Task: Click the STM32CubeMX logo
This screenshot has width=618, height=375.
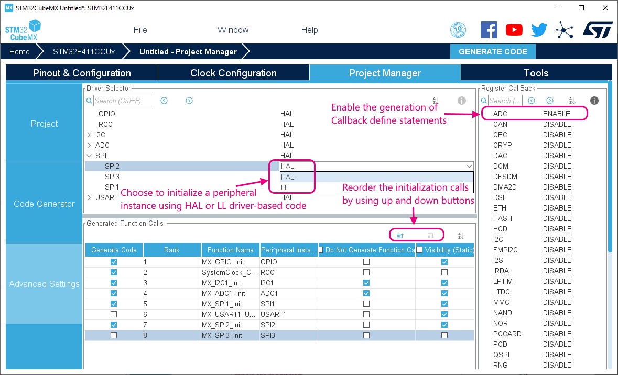Action: coord(23,31)
